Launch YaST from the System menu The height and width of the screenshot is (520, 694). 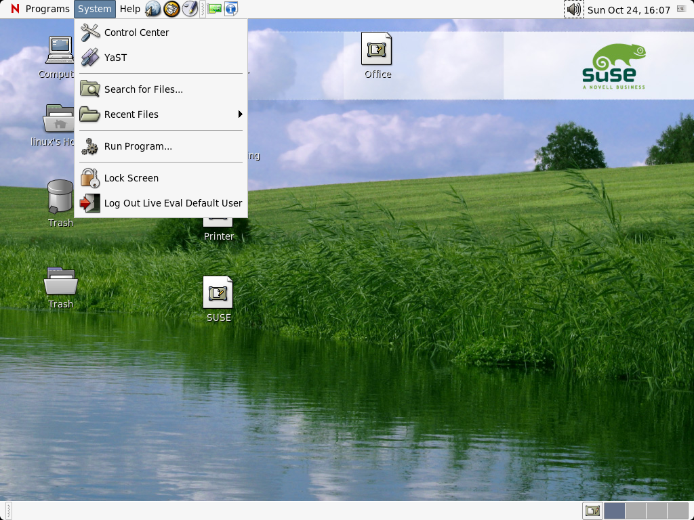(161, 58)
